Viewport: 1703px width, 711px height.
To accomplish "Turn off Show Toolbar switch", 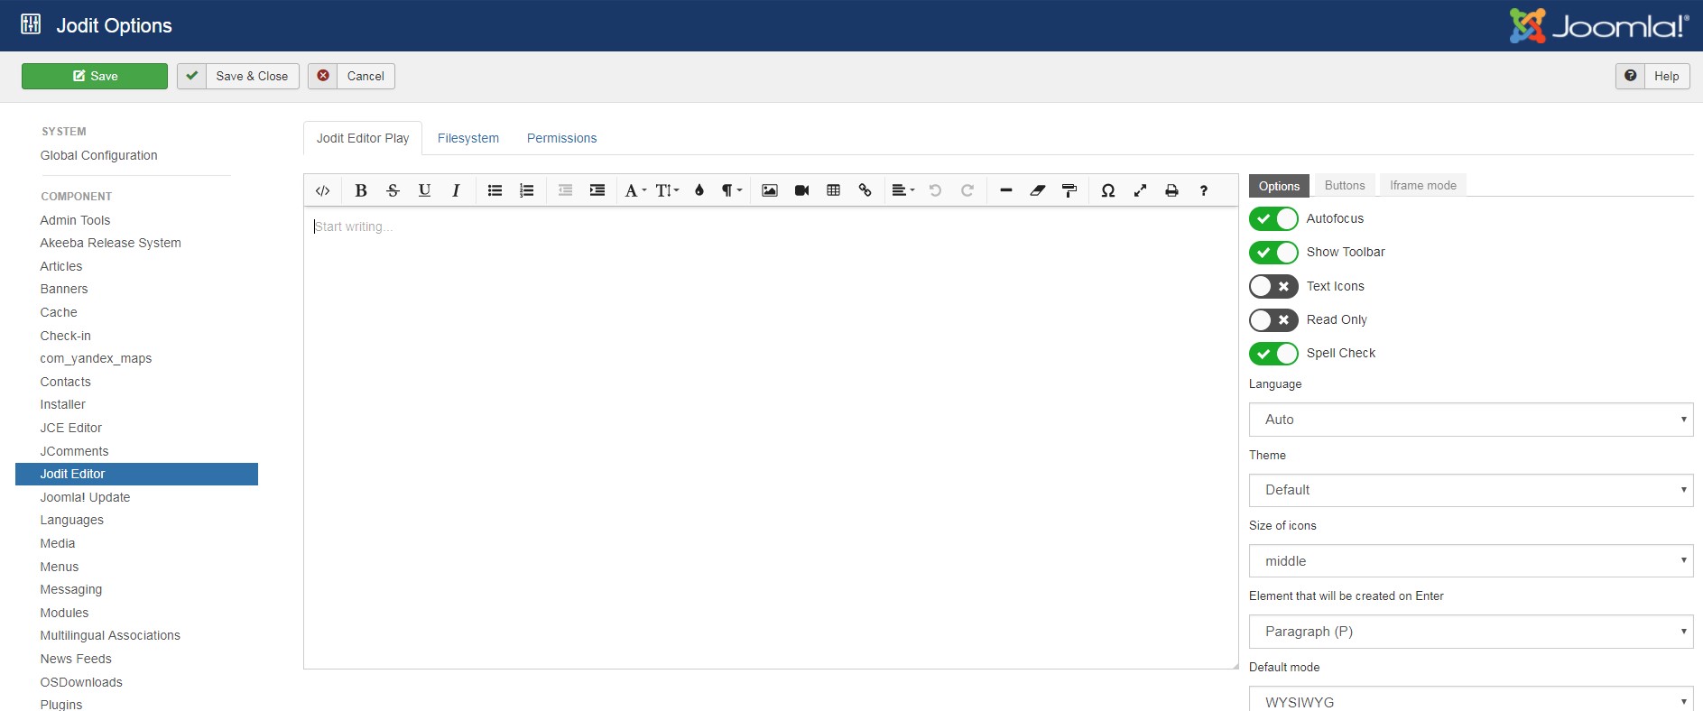I will point(1273,253).
